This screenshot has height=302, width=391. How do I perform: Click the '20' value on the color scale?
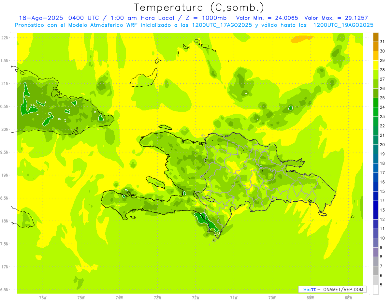point(382,145)
